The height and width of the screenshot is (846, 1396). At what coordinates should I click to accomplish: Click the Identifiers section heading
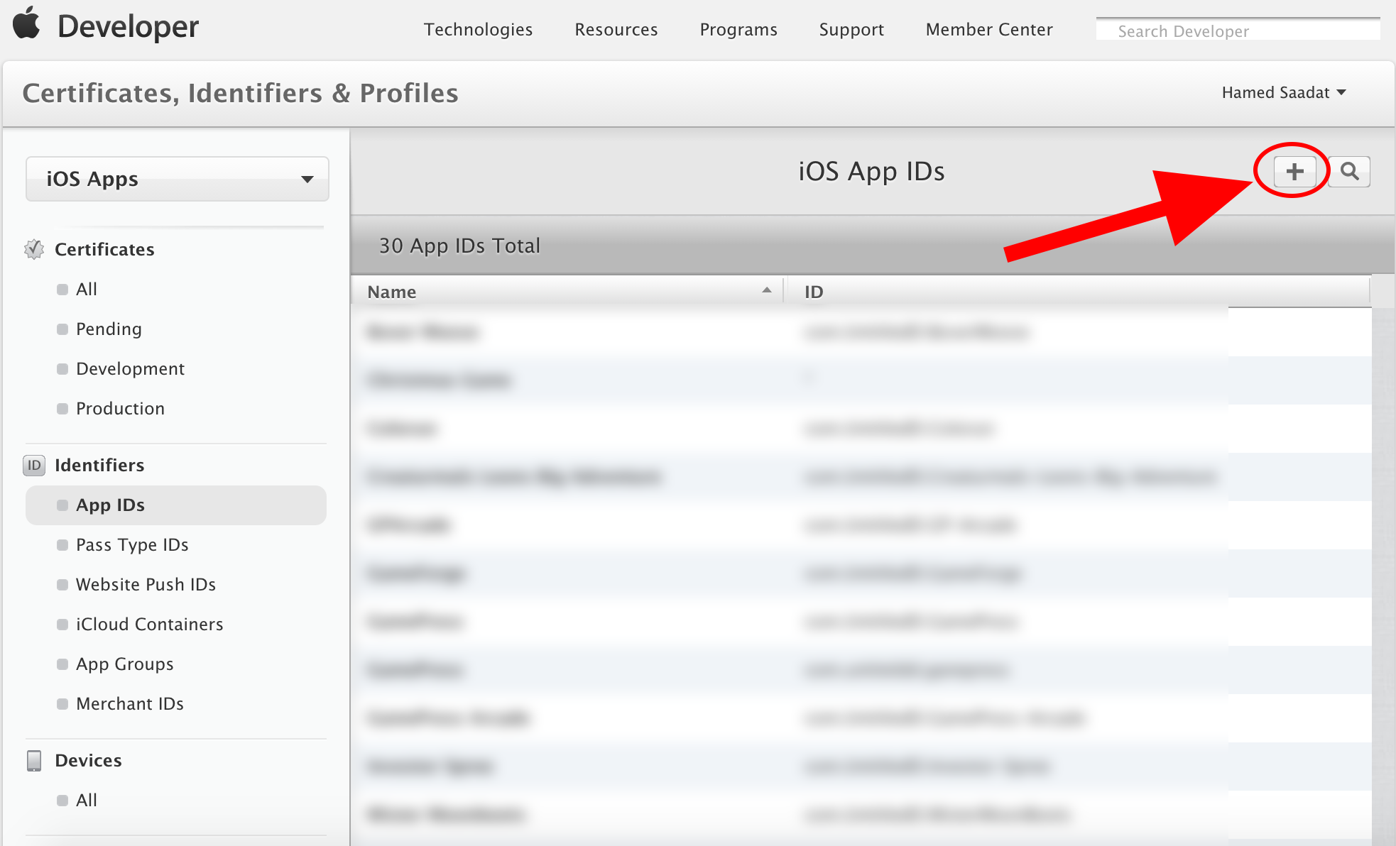99,466
